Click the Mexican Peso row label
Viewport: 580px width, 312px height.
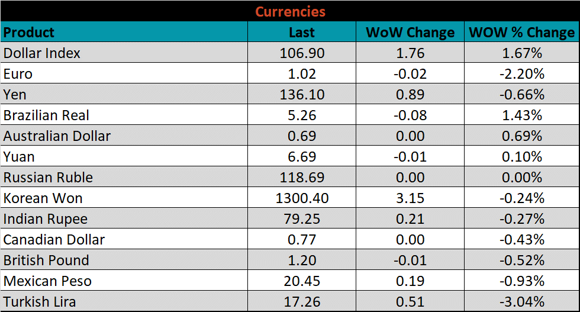coord(47,281)
